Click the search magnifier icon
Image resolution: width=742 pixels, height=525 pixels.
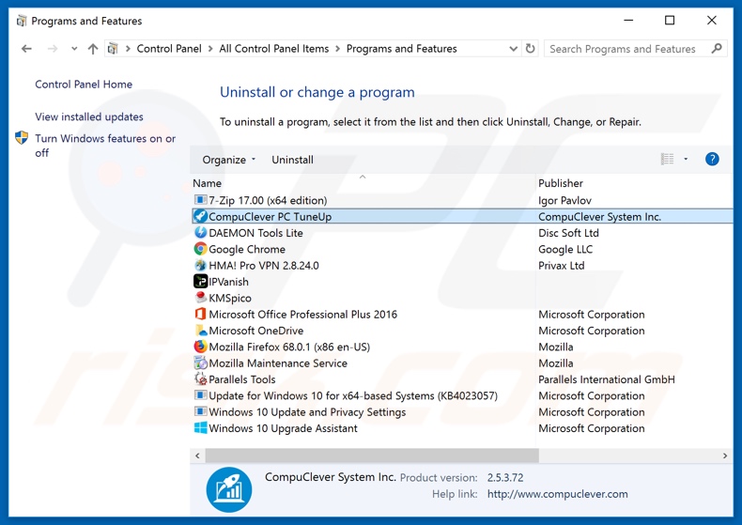[717, 48]
